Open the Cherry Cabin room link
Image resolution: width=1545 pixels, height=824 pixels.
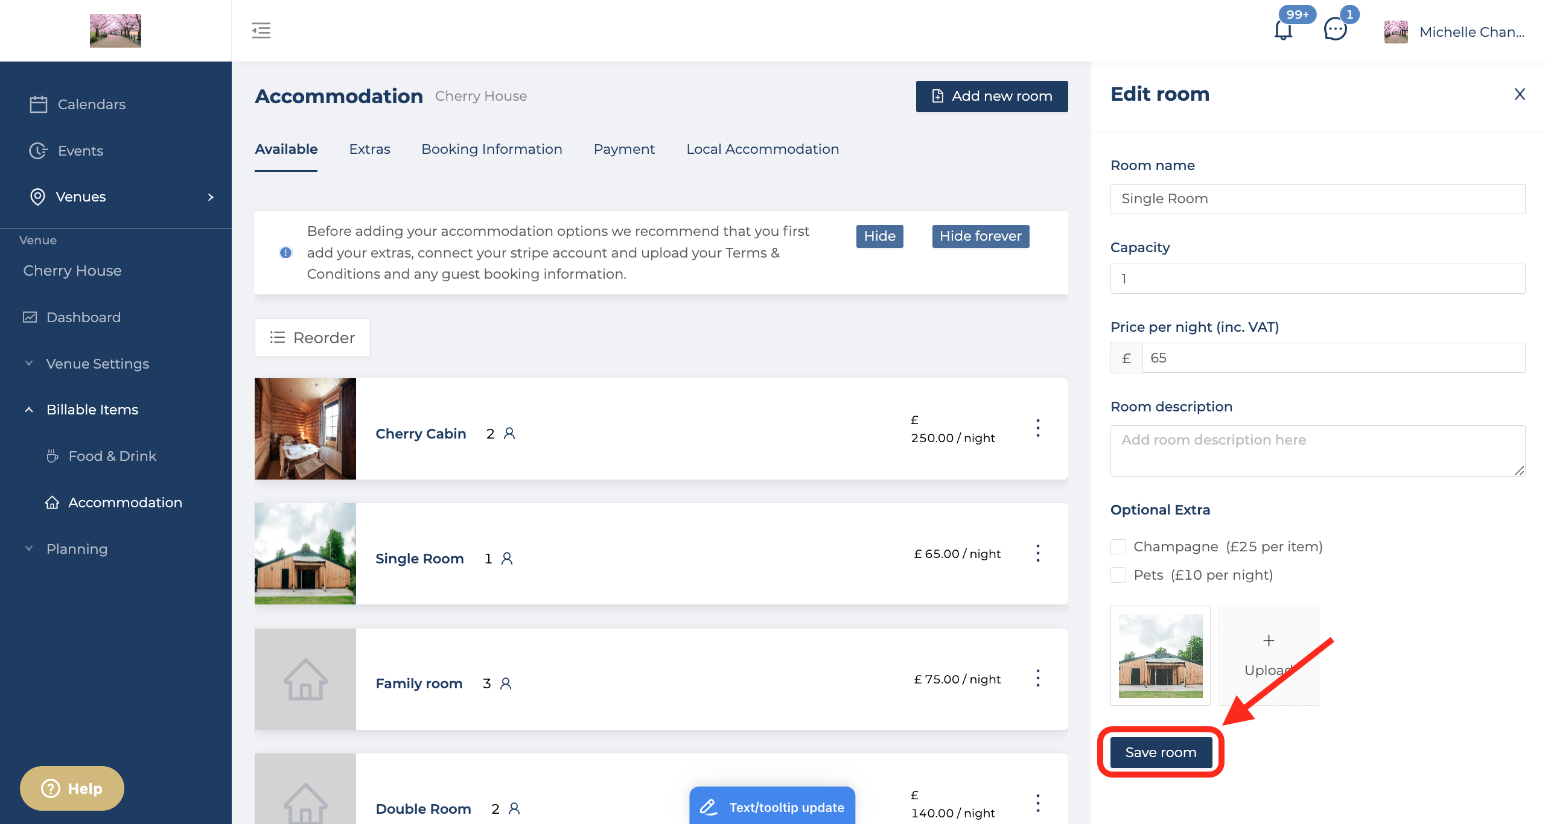tap(421, 434)
